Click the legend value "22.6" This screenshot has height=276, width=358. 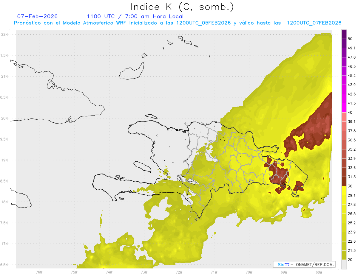[x=352, y=241]
